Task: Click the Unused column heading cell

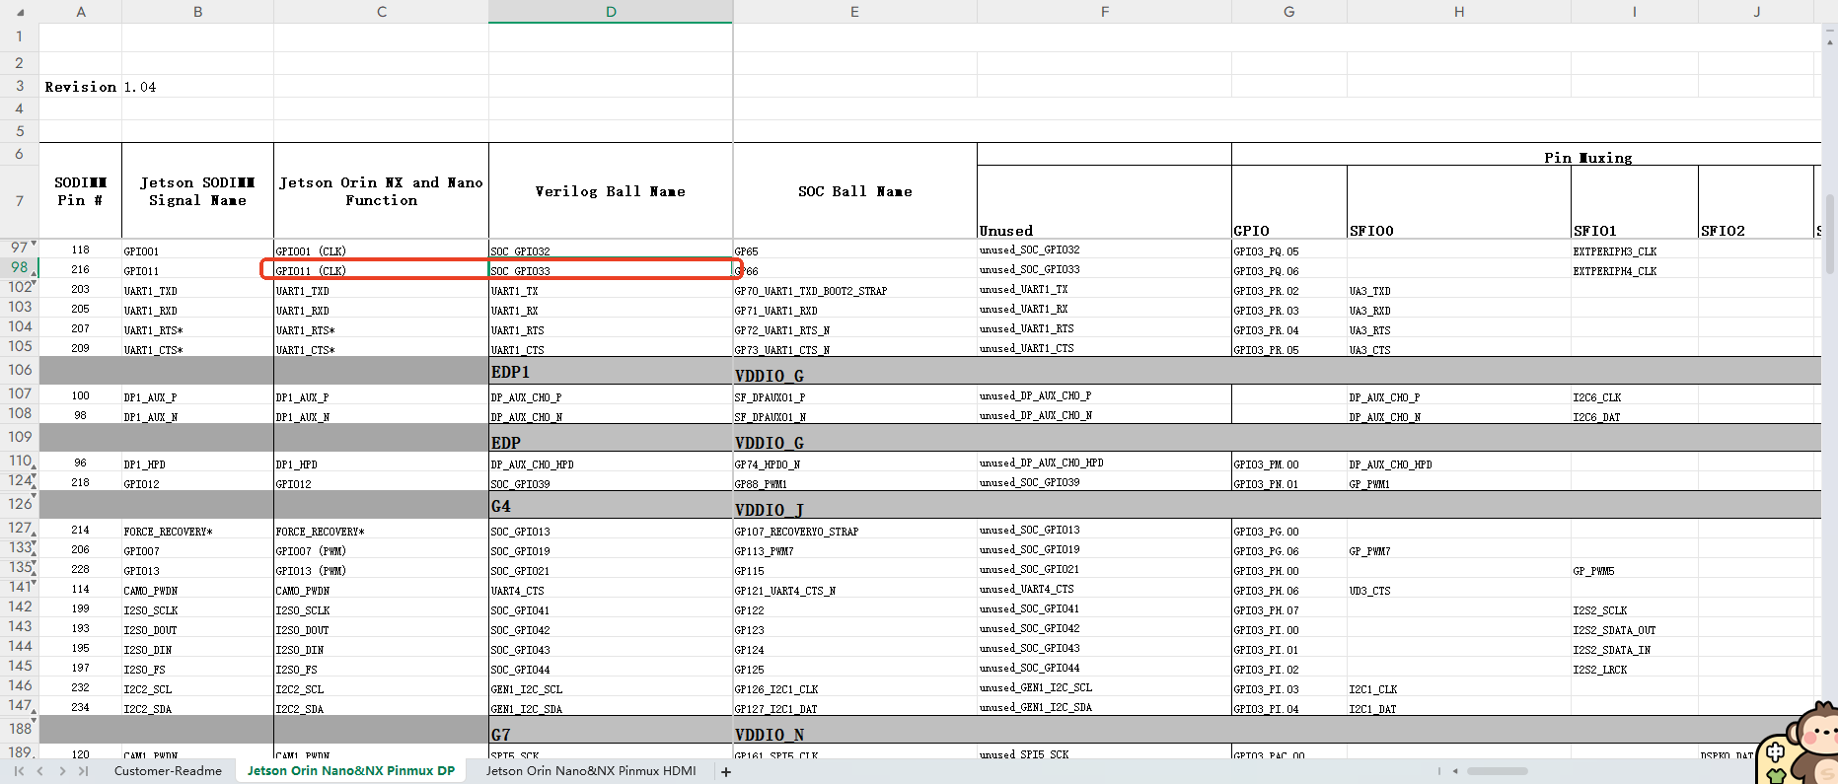Action: [1104, 202]
